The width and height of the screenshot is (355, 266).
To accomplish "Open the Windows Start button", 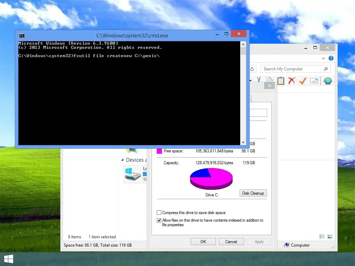I will [x=9, y=259].
